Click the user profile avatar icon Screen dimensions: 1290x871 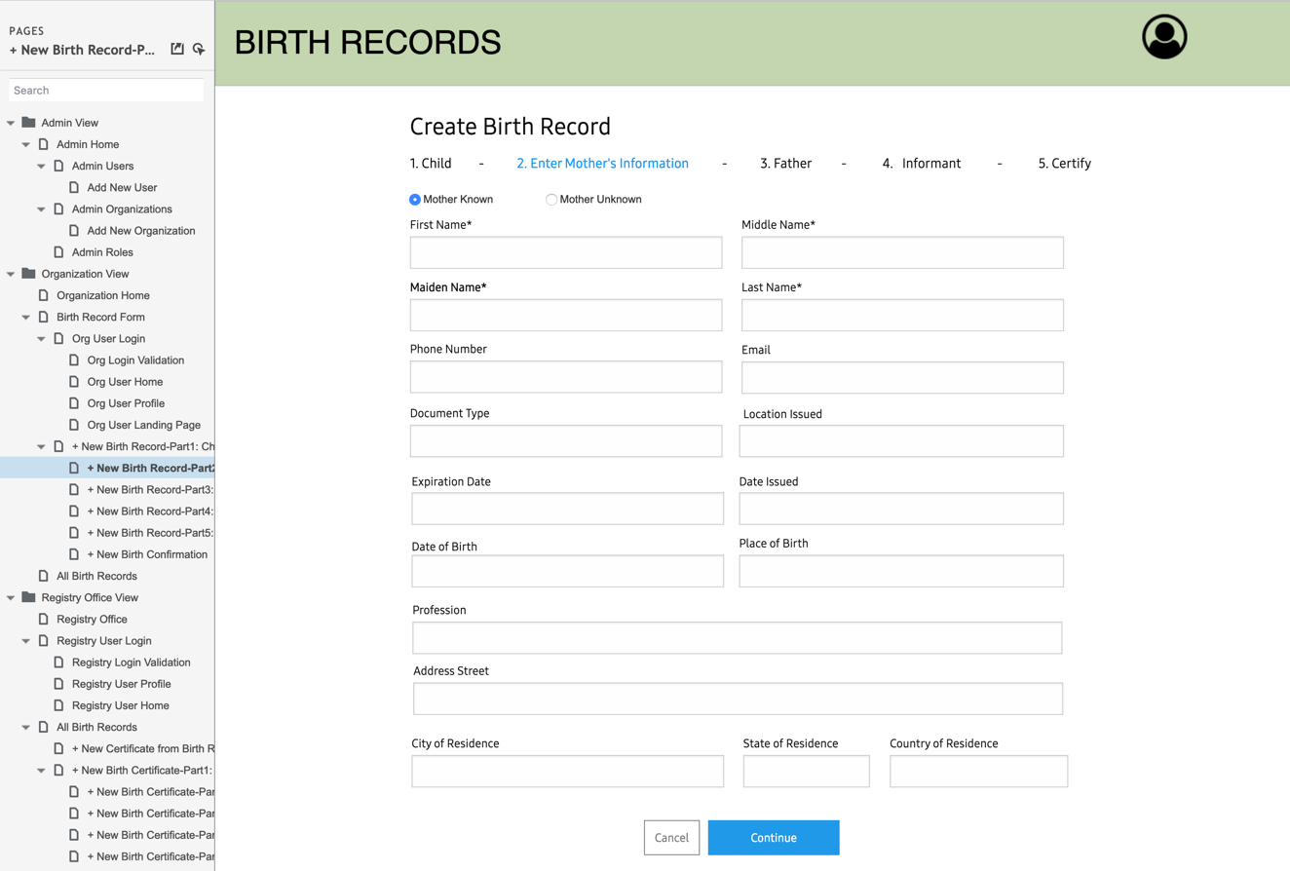click(x=1164, y=38)
